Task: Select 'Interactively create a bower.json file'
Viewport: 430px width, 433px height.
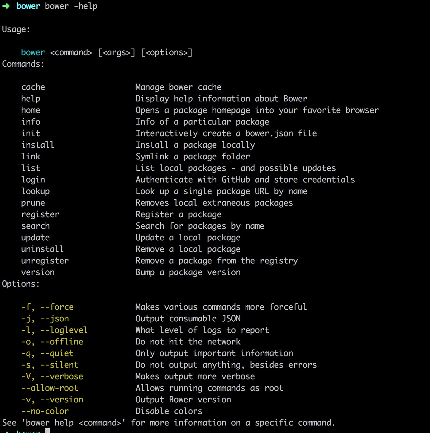Action: pyautogui.click(x=226, y=133)
